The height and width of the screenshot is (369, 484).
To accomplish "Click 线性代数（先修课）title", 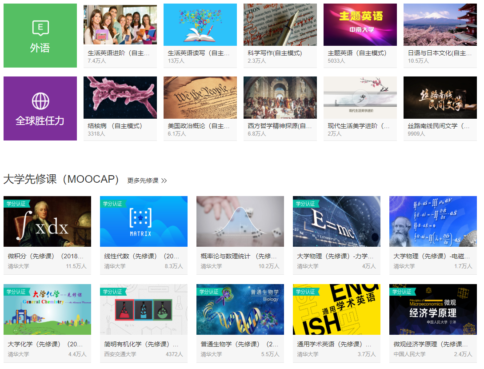I will tap(142, 256).
